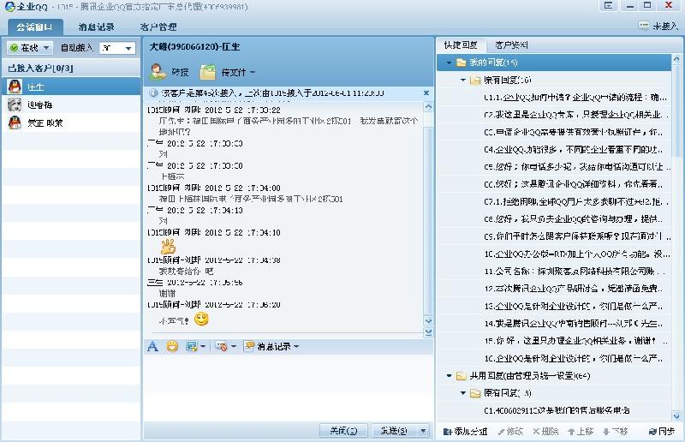
Task: Open the window menu icon beside minimize
Action: point(608,6)
